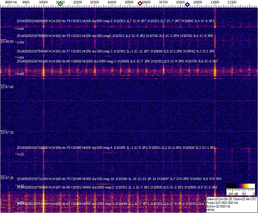Click the t+04 event marker
Image resolution: width=258 pixels, height=213 pixels.
tap(20, 29)
